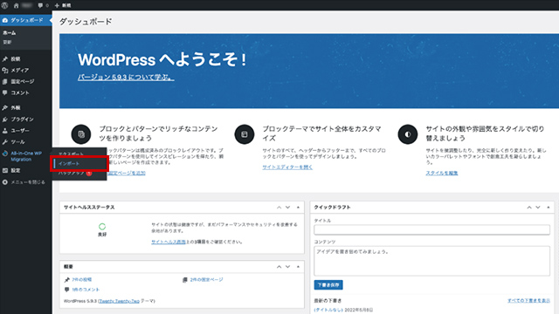Open the Twenty Twenty-Two theme link
This screenshot has width=559, height=314.
(x=119, y=301)
